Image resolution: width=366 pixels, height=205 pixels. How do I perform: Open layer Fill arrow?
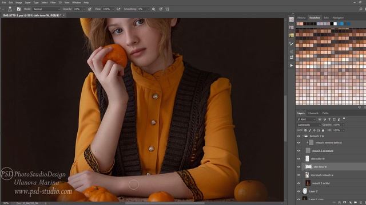(343, 130)
